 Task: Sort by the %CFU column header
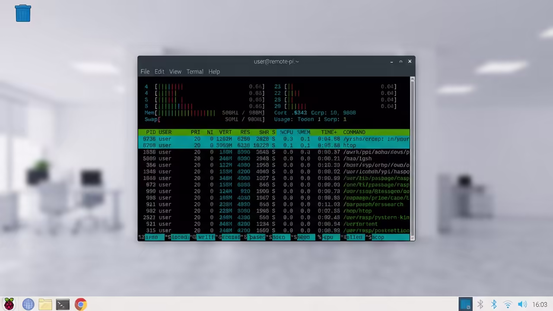click(286, 132)
